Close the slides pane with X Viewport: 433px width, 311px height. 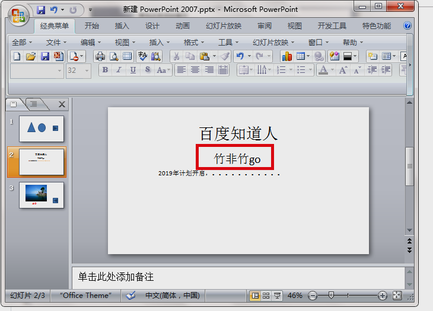(62, 104)
